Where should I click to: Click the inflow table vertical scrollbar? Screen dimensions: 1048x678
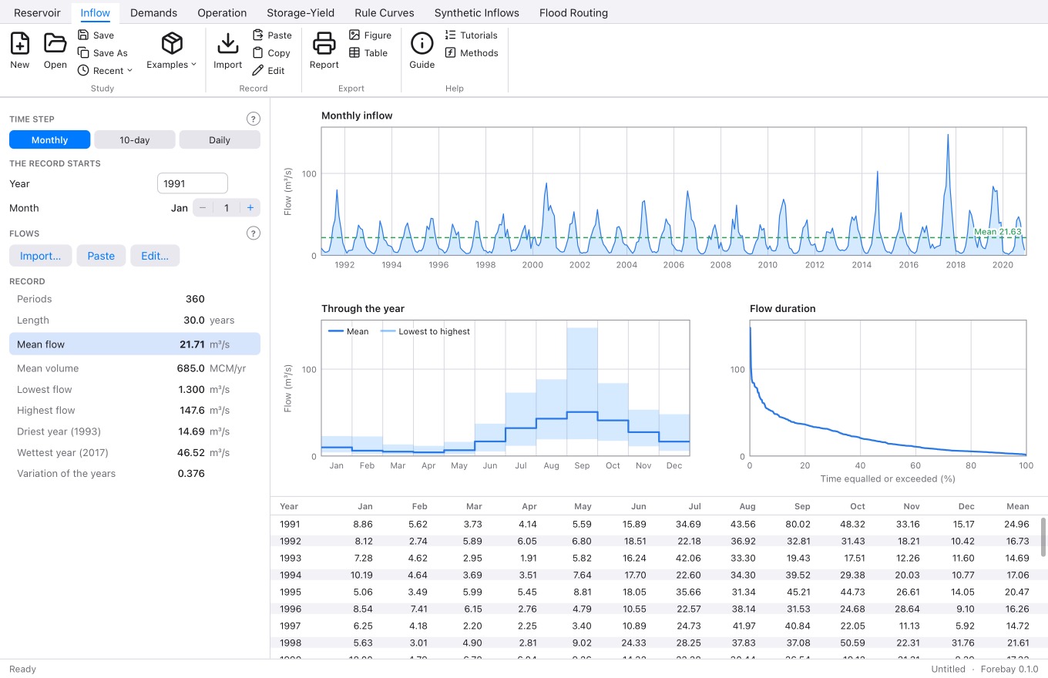1044,536
